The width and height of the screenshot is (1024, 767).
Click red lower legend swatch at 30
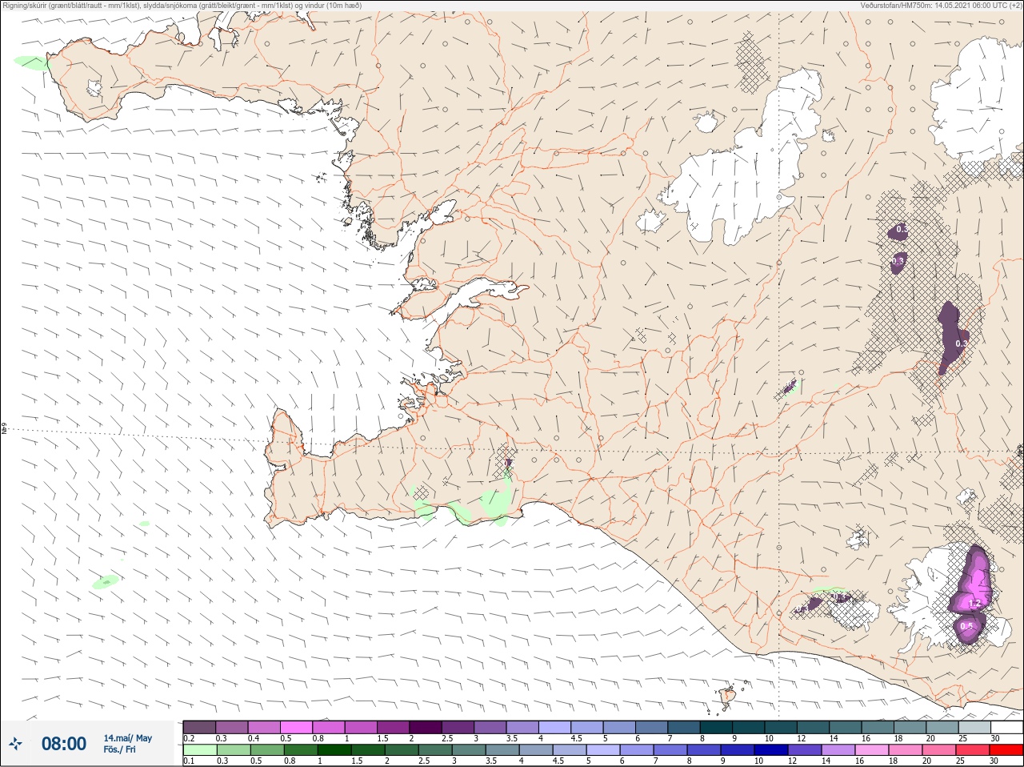pyautogui.click(x=1007, y=750)
